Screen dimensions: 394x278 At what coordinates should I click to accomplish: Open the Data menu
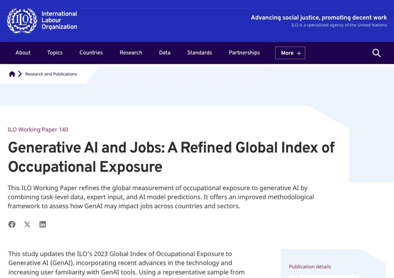(x=165, y=53)
